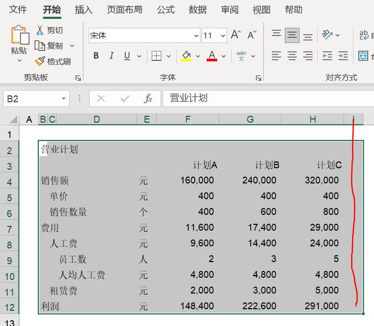Click the 格式刷 button label

(59, 61)
